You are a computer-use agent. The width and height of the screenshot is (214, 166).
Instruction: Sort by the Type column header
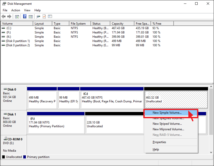click(61, 23)
